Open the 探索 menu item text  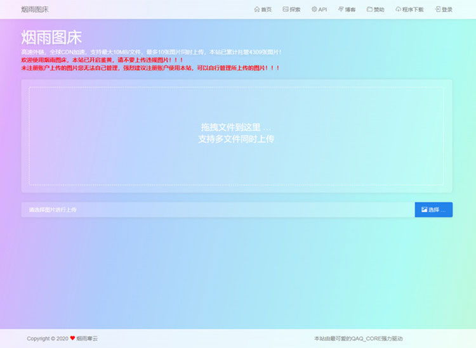pyautogui.click(x=295, y=10)
